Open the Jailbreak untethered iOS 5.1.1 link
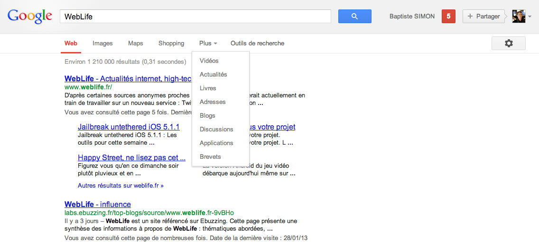539x242 pixels. 129,127
